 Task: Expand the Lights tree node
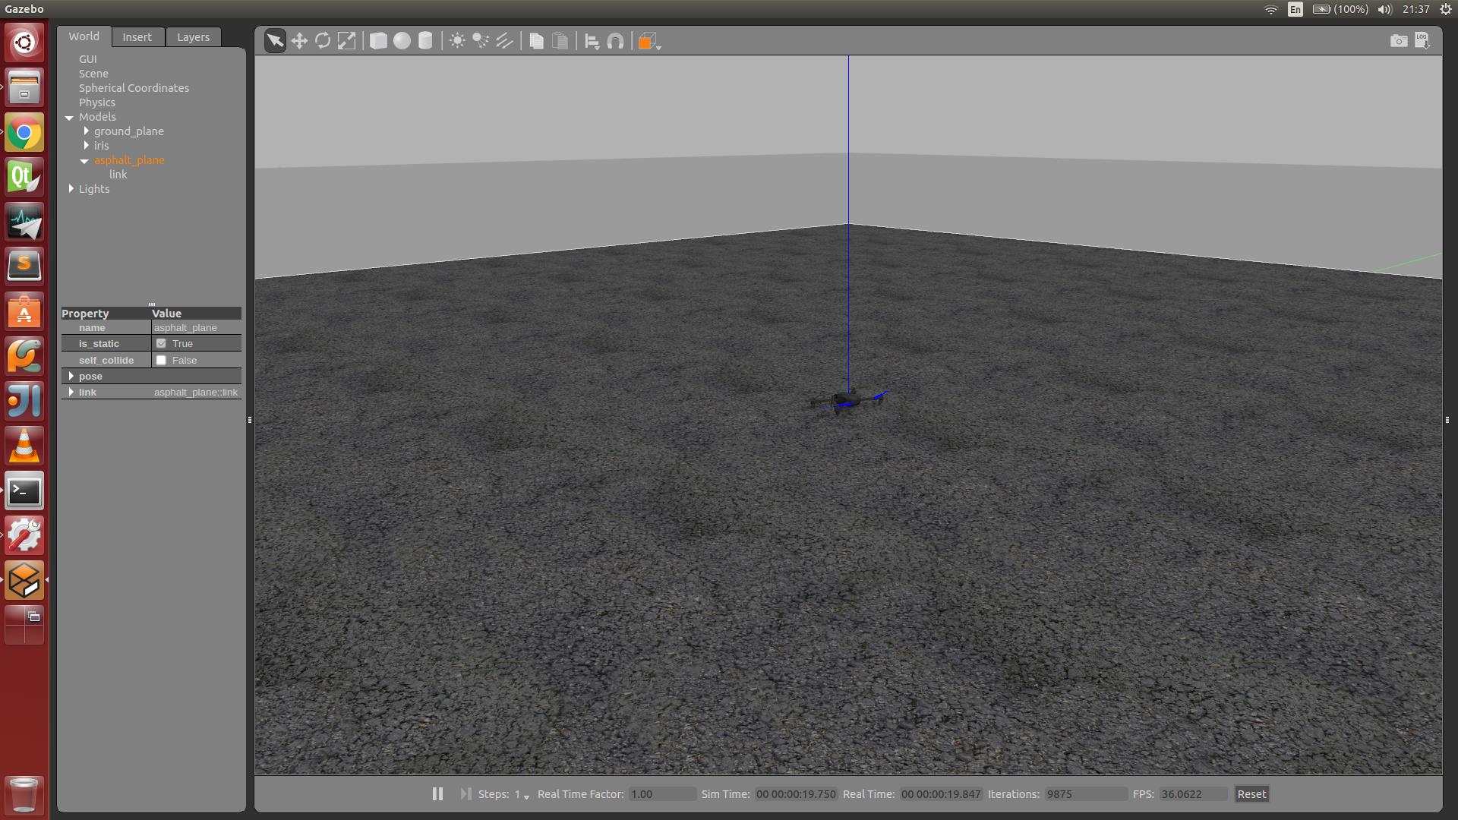[x=71, y=189]
